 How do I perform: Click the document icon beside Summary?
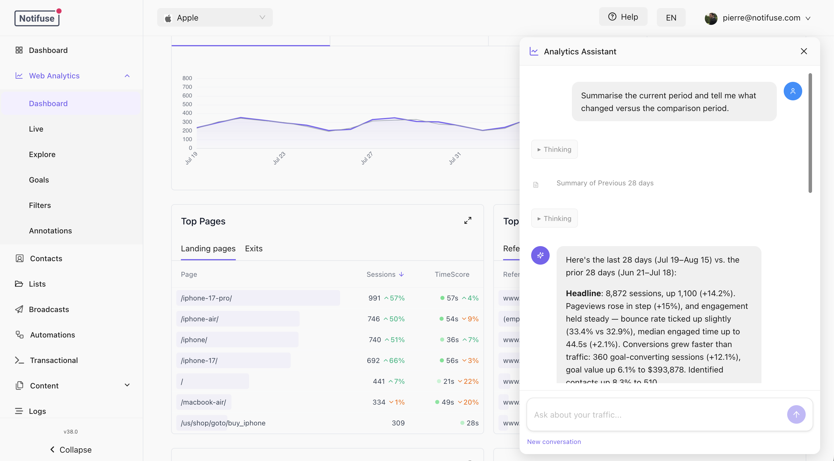[535, 184]
